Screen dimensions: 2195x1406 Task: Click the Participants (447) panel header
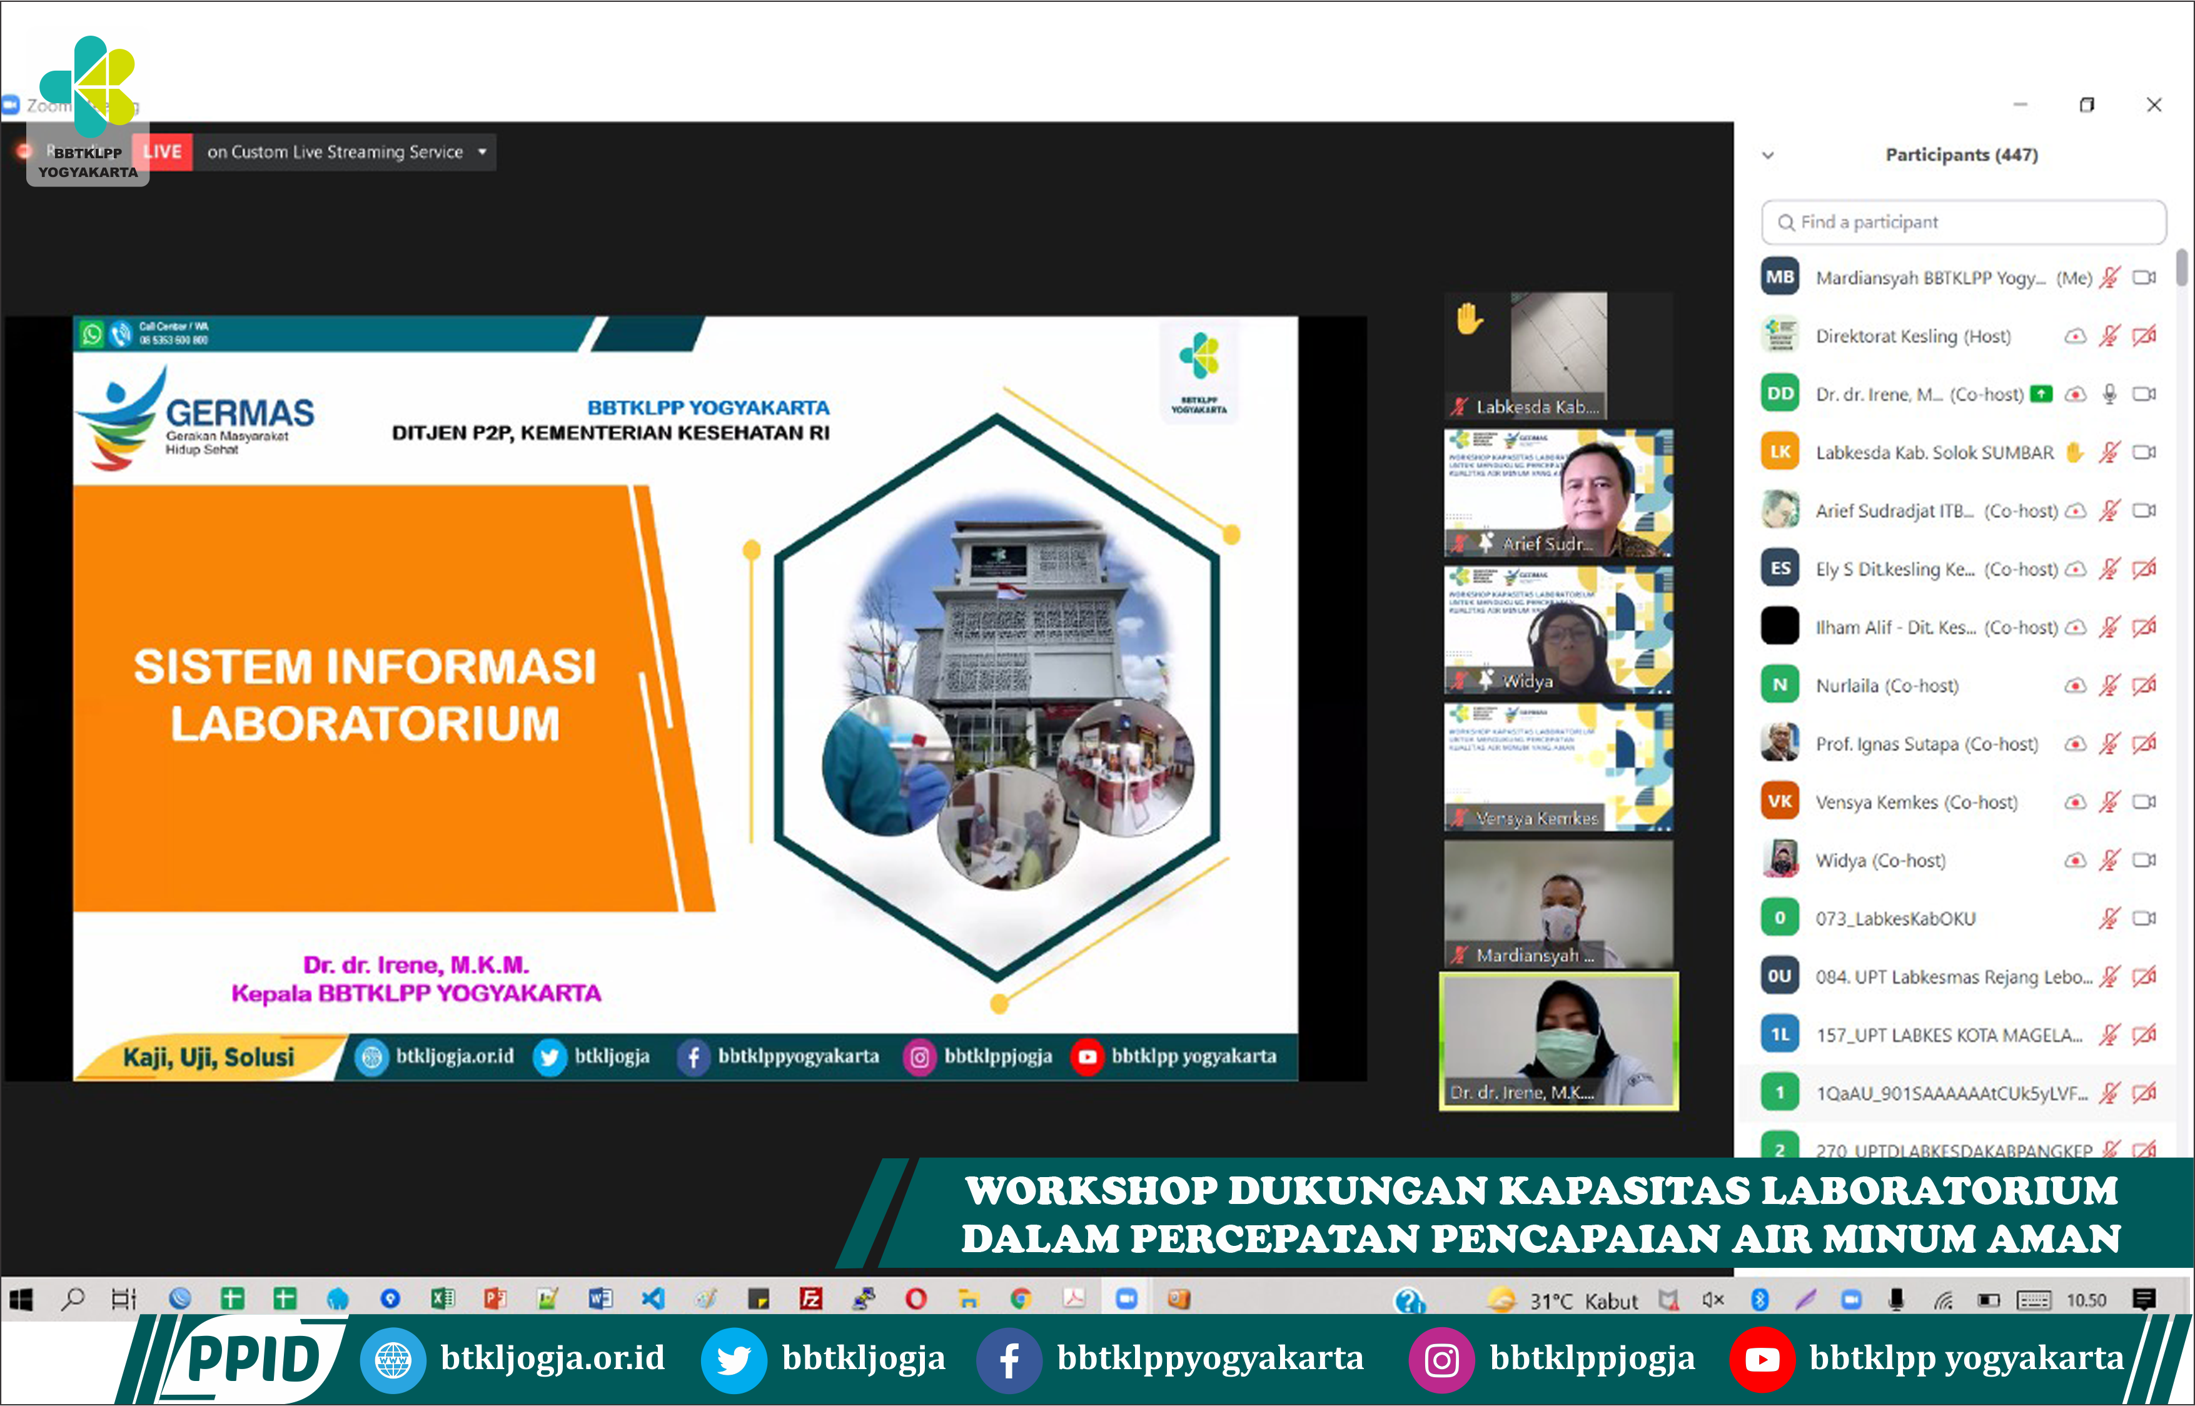click(x=1961, y=154)
